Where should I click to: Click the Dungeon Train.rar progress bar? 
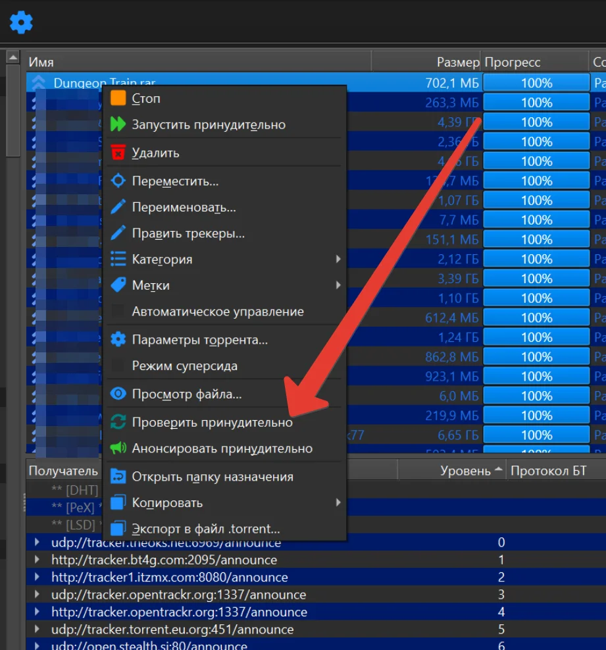[x=536, y=83]
